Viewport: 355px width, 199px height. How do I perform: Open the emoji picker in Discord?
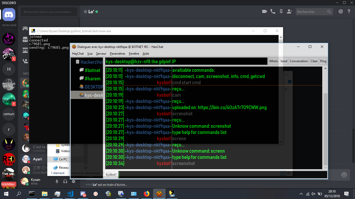pyautogui.click(x=344, y=175)
